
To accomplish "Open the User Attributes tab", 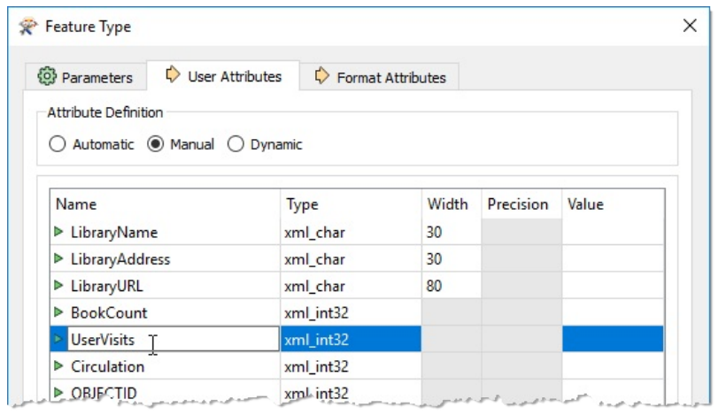I will tap(223, 76).
